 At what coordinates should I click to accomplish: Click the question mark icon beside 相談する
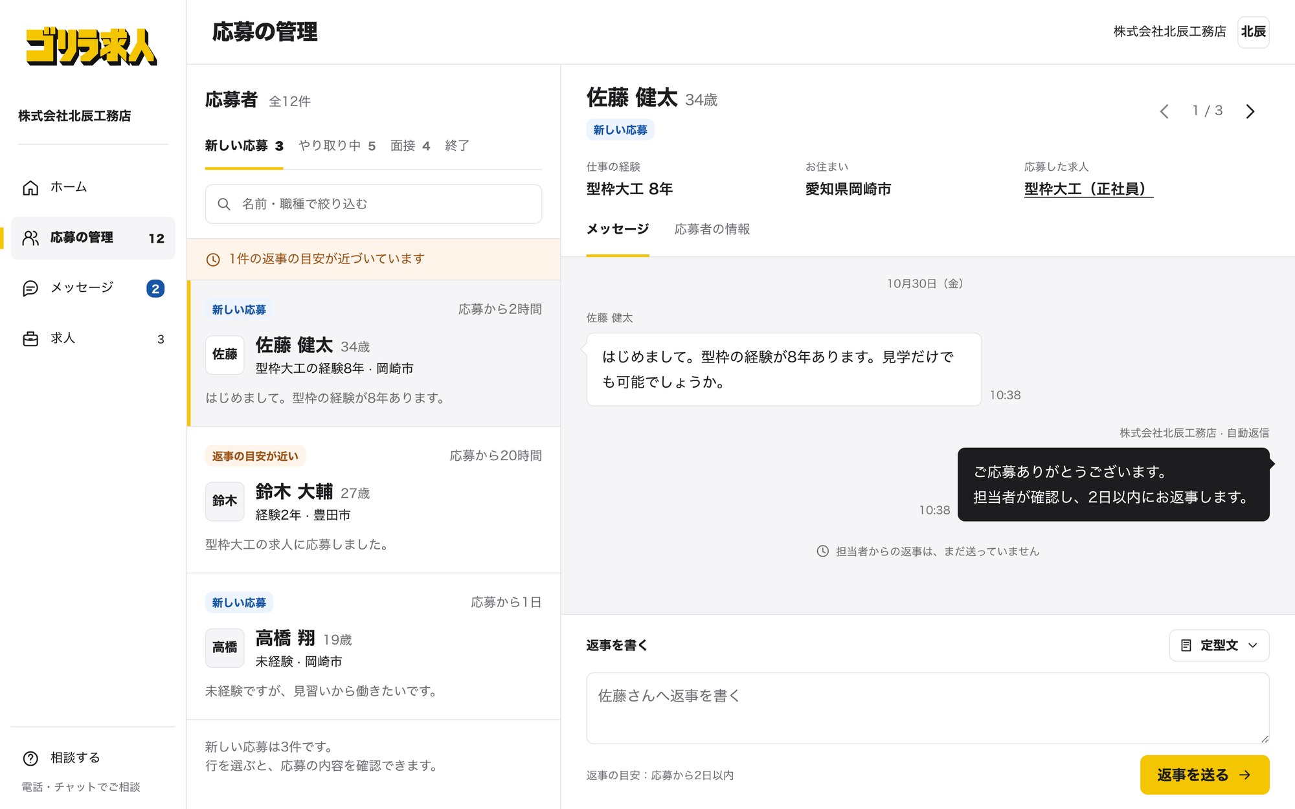click(x=30, y=758)
